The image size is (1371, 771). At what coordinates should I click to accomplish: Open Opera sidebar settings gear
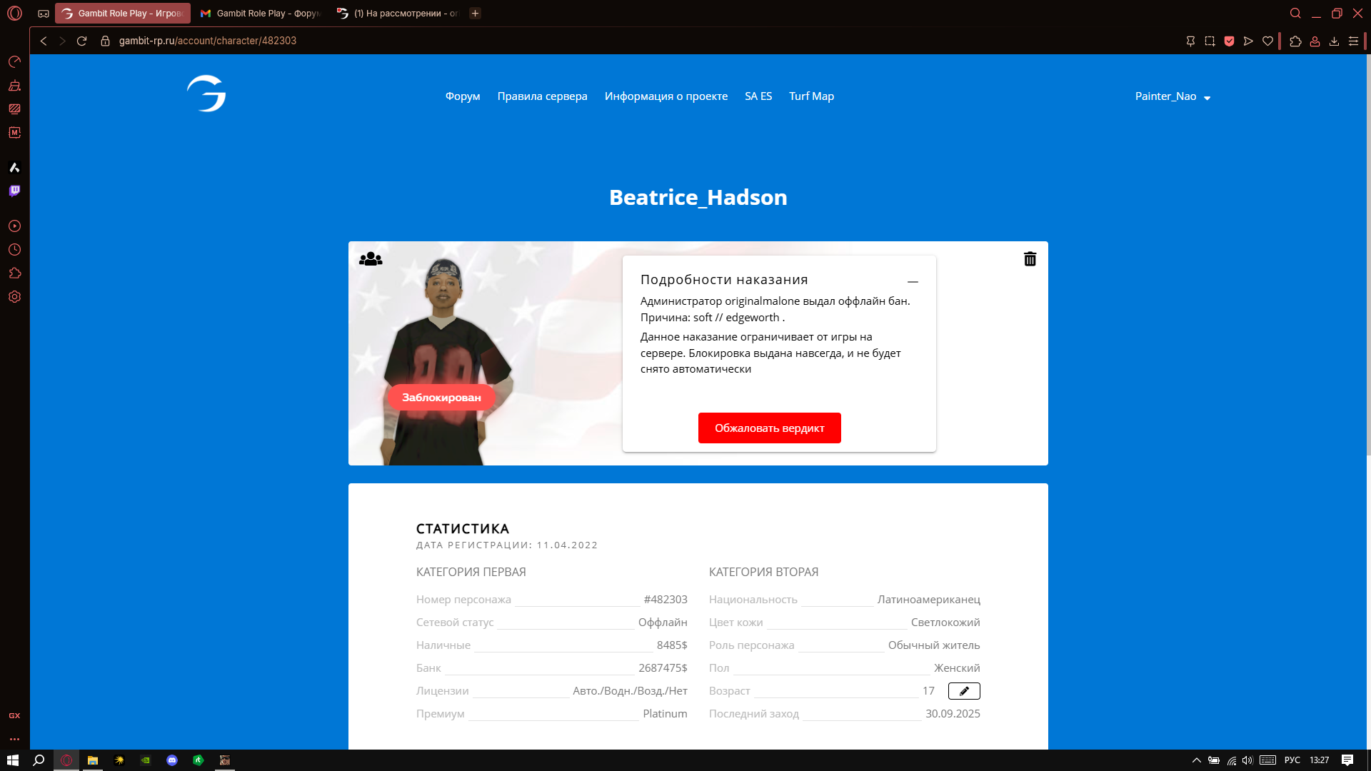pyautogui.click(x=14, y=297)
